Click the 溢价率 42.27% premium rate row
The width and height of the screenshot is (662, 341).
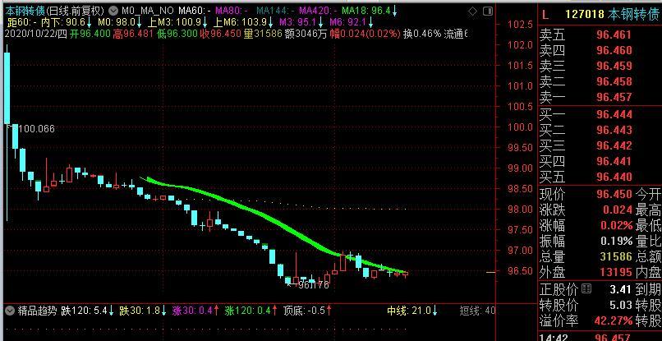point(600,320)
